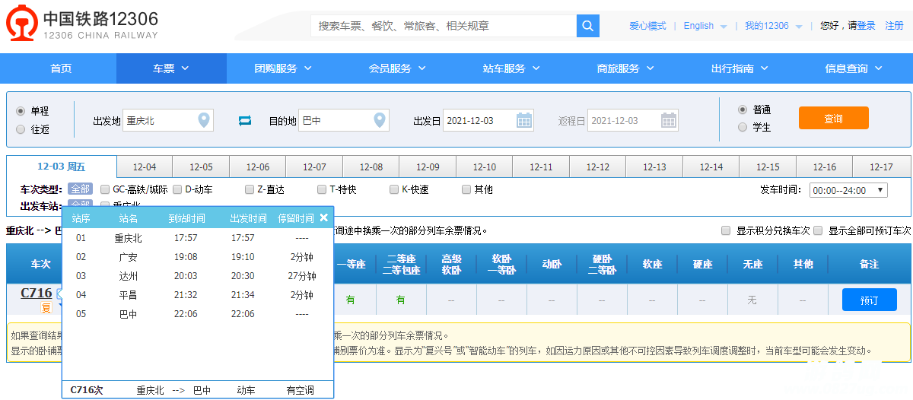The height and width of the screenshot is (400, 913).
Task: Select the 学生 student ticket option
Action: [743, 127]
